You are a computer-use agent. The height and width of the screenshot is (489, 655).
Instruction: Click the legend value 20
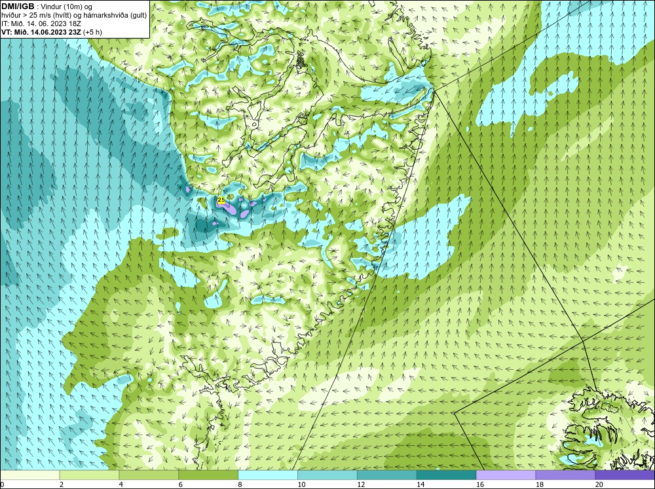(599, 484)
